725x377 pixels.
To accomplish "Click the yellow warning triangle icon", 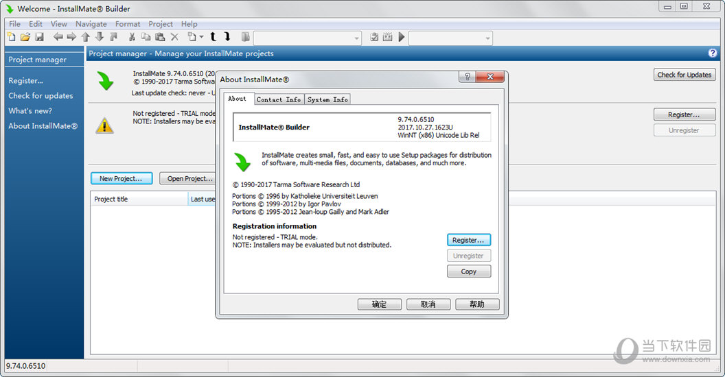I will (x=104, y=125).
